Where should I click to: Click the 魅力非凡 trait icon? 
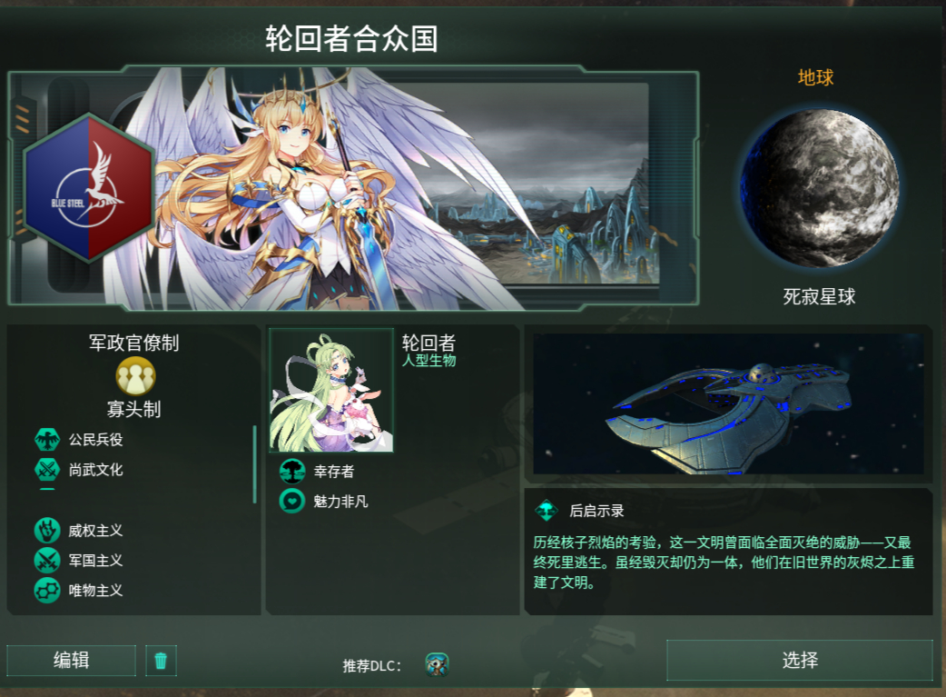point(292,502)
